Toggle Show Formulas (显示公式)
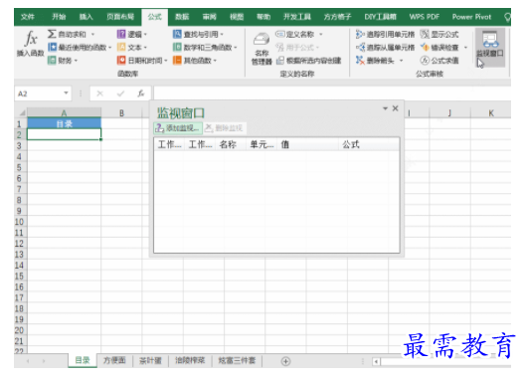 pyautogui.click(x=439, y=34)
